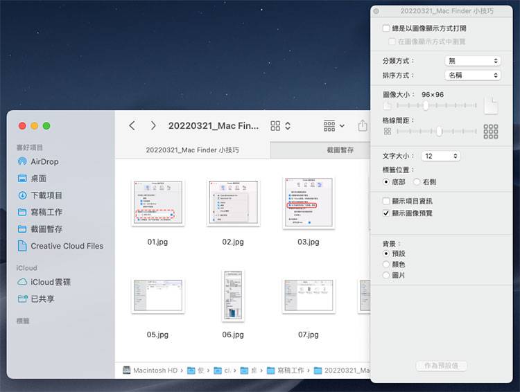Enable 總是以圖像顯示方式打開 checkbox

click(x=386, y=28)
